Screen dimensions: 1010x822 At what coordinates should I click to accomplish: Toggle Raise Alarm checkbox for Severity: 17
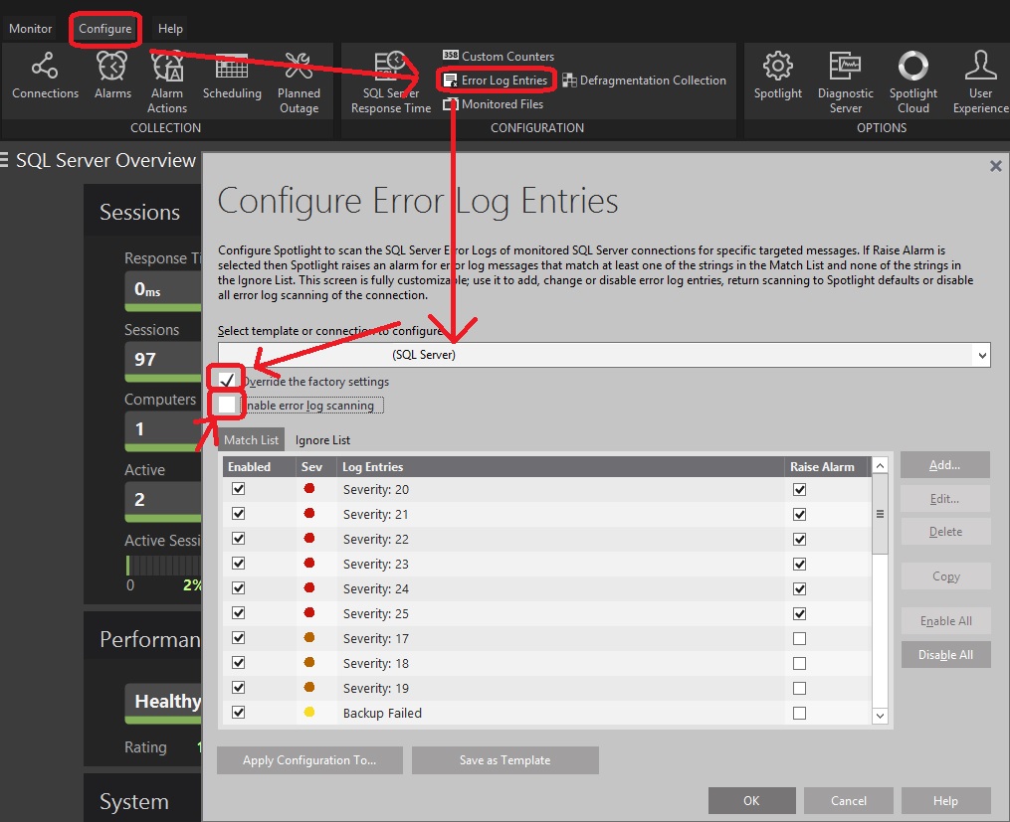click(799, 639)
